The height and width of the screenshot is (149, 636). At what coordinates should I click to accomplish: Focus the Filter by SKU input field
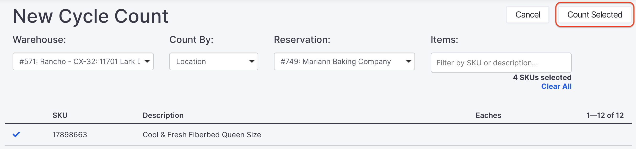pos(501,63)
